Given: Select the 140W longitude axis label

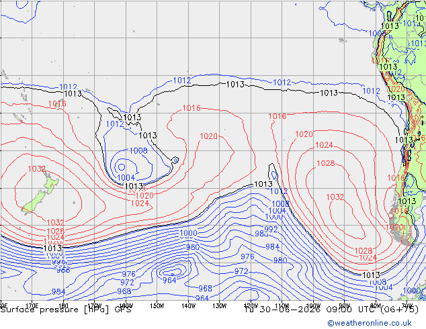Looking at the screenshot, I should coord(188,306).
